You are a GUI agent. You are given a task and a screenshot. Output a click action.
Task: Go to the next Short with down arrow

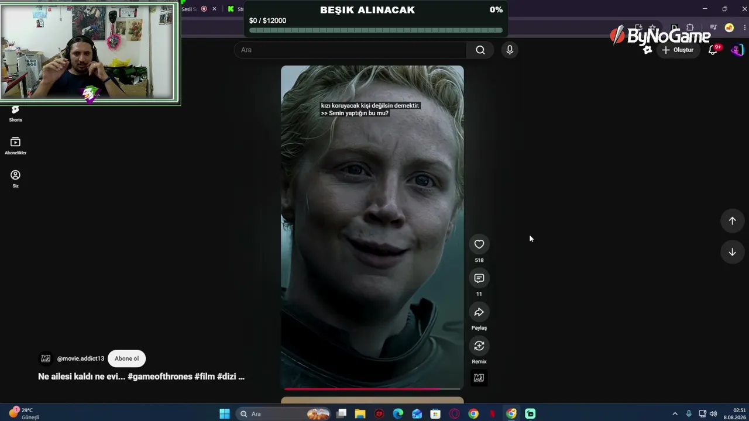(x=732, y=252)
